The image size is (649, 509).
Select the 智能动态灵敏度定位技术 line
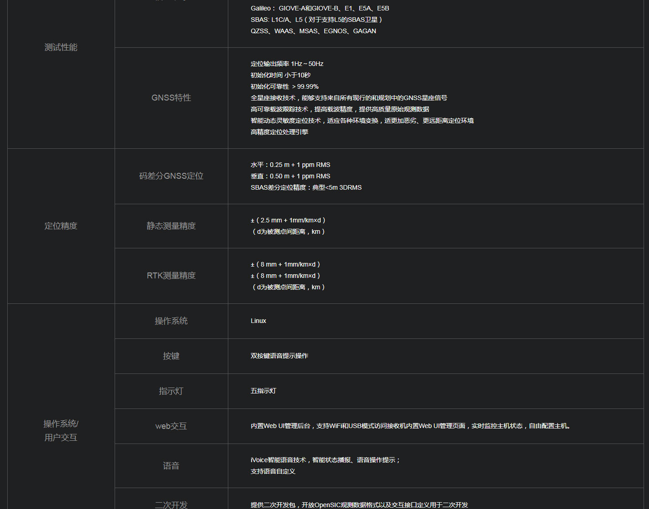tap(362, 121)
